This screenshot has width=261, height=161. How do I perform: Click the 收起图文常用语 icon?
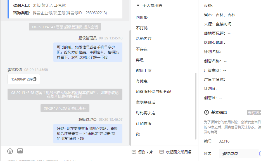tap(162, 152)
